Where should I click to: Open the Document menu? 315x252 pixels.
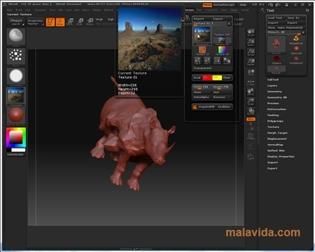pos(40,10)
